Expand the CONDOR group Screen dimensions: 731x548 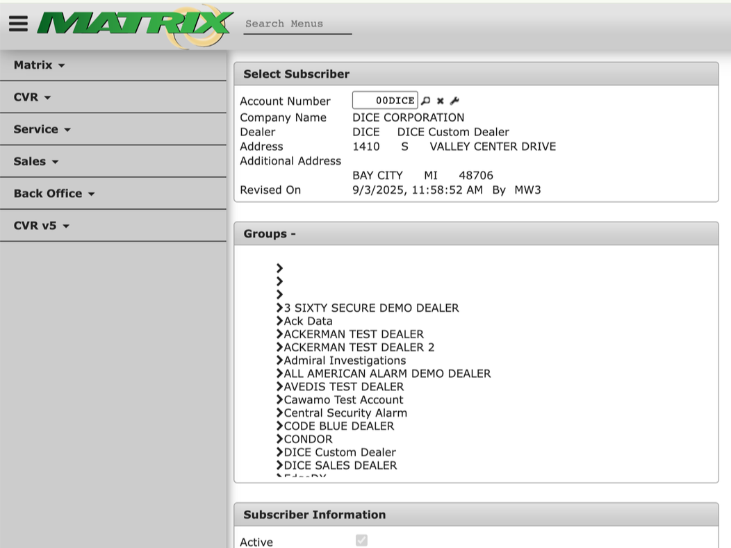(280, 439)
